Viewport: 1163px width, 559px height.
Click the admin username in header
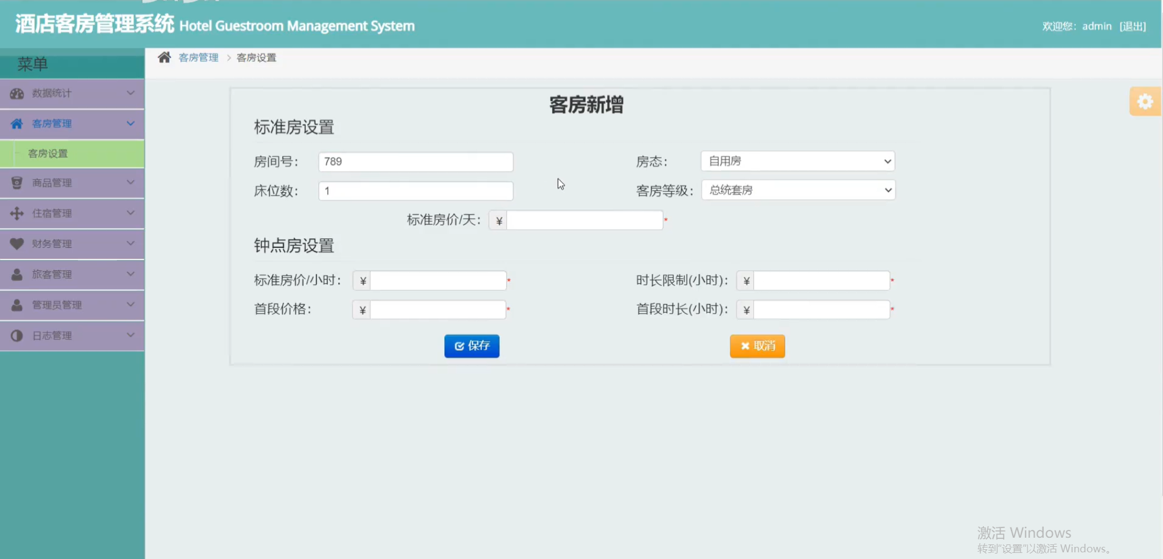(1097, 26)
